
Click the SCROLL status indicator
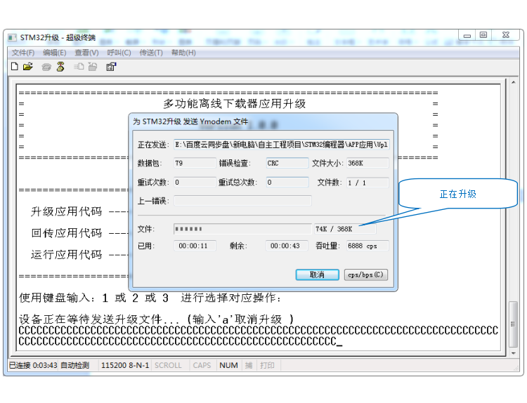click(168, 365)
